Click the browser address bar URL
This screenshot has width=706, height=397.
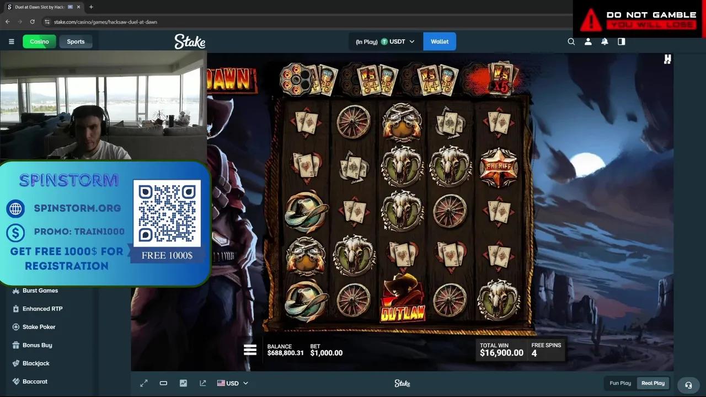click(105, 22)
